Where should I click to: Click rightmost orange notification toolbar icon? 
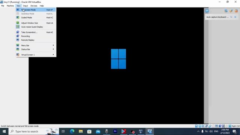point(236,11)
